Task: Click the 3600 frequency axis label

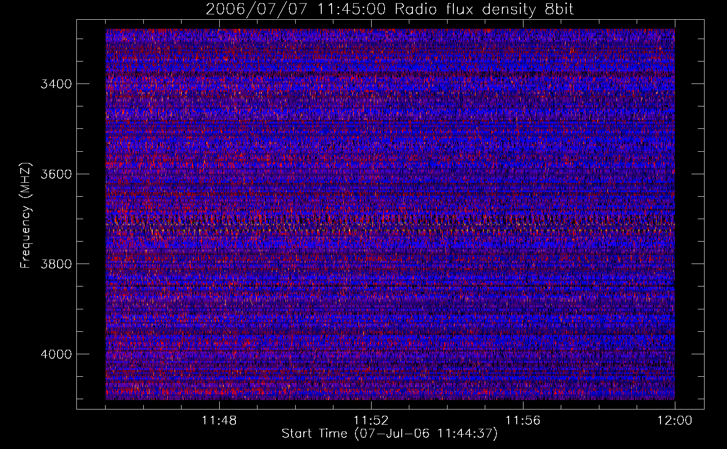Action: tap(56, 174)
